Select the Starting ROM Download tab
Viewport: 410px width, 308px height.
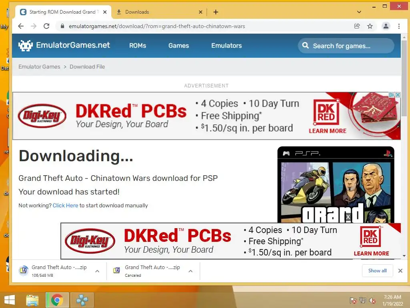(63, 12)
